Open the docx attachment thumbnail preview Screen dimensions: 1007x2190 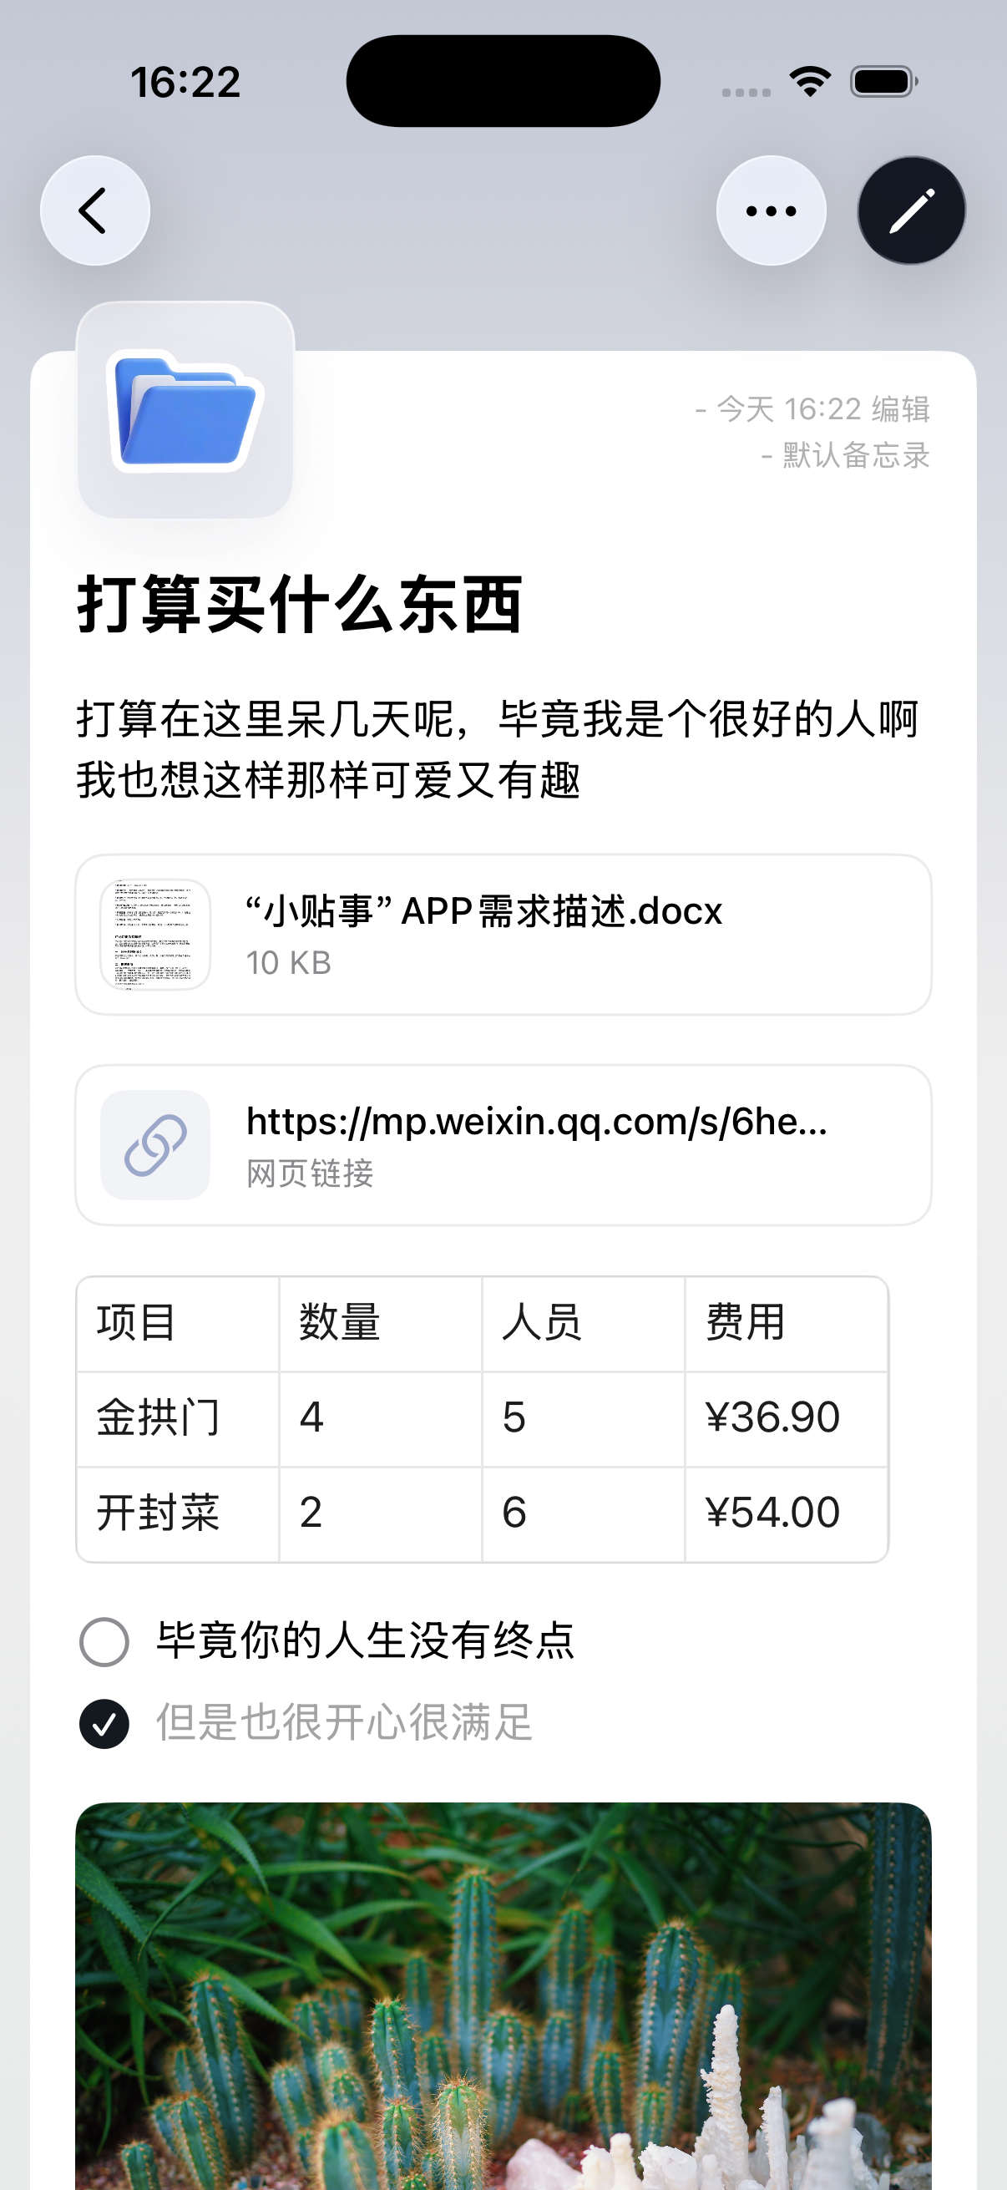click(x=155, y=935)
